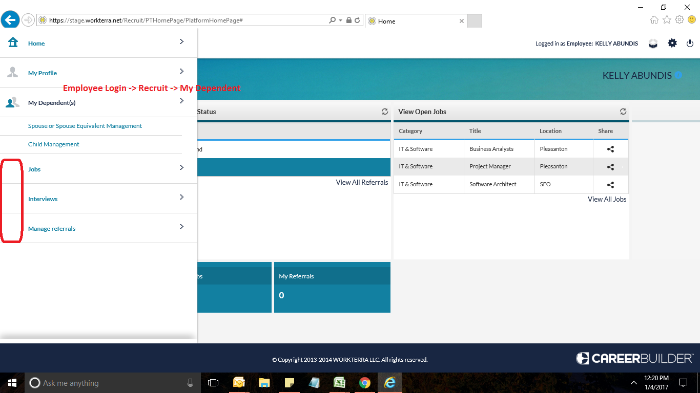This screenshot has width=700, height=393.
Task: Refresh the View Open Jobs panel
Action: click(x=623, y=112)
